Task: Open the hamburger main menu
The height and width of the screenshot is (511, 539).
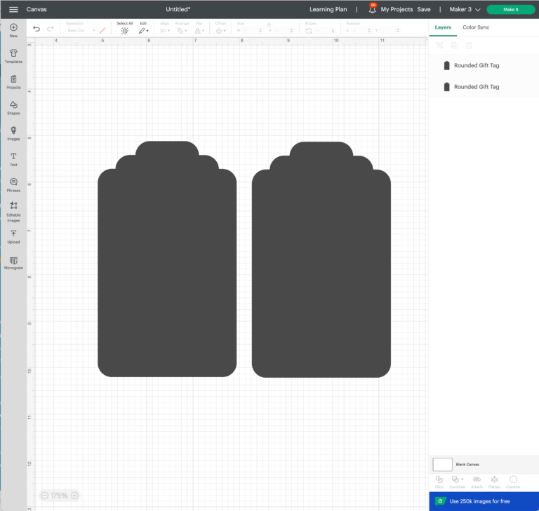Action: tap(13, 10)
